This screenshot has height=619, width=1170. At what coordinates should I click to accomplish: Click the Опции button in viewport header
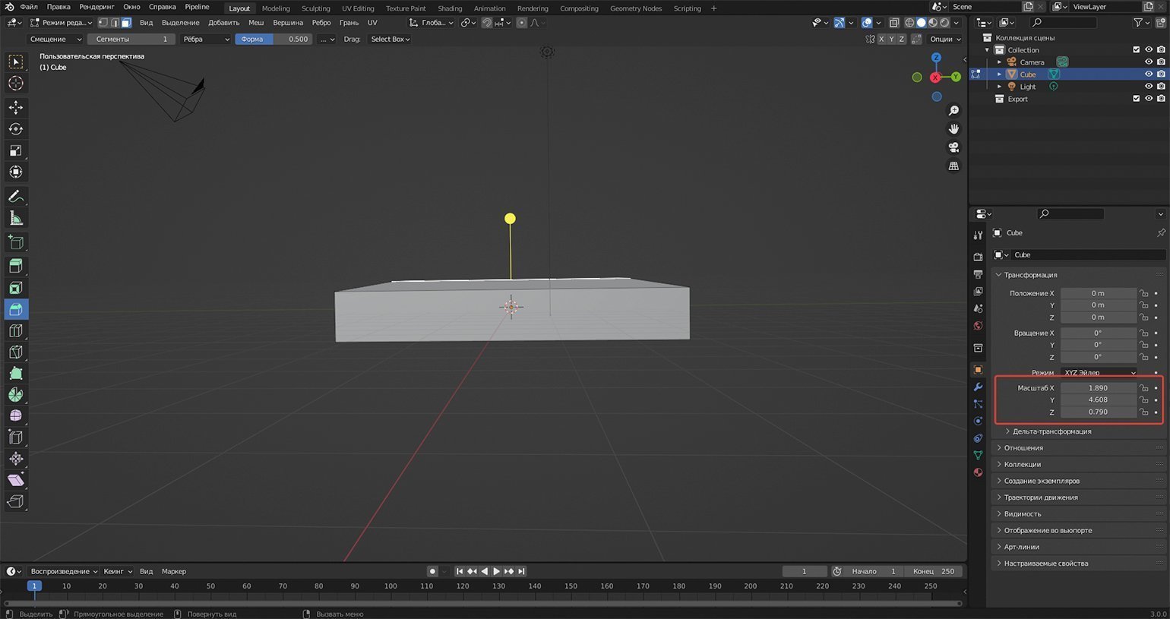click(x=944, y=39)
